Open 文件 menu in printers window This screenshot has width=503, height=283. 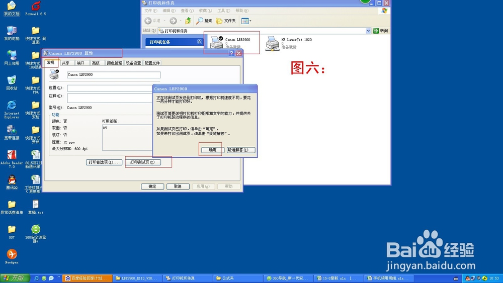pos(150,11)
